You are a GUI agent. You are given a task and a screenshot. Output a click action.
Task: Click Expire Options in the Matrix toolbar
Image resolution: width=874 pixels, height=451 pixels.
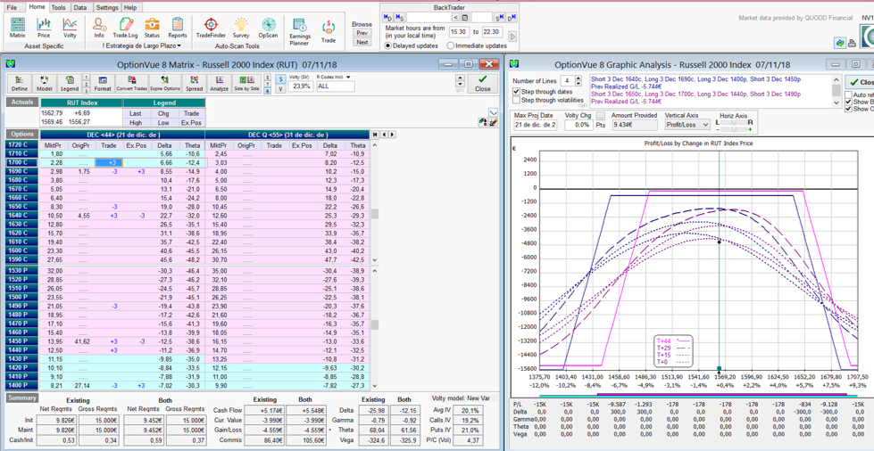coord(164,84)
